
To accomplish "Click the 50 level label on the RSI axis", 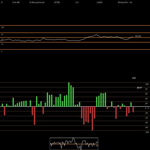I will [2, 39].
